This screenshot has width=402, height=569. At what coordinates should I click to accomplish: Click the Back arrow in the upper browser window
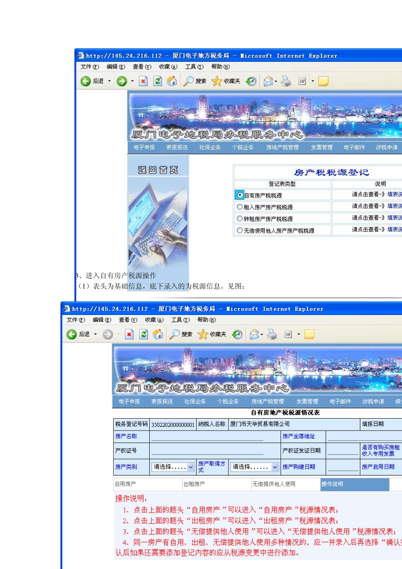86,81
